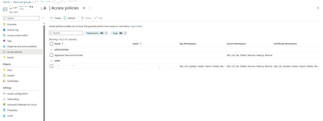Close the Access policies blade
Image resolution: width=323 pixels, height=121 pixels.
318,8
